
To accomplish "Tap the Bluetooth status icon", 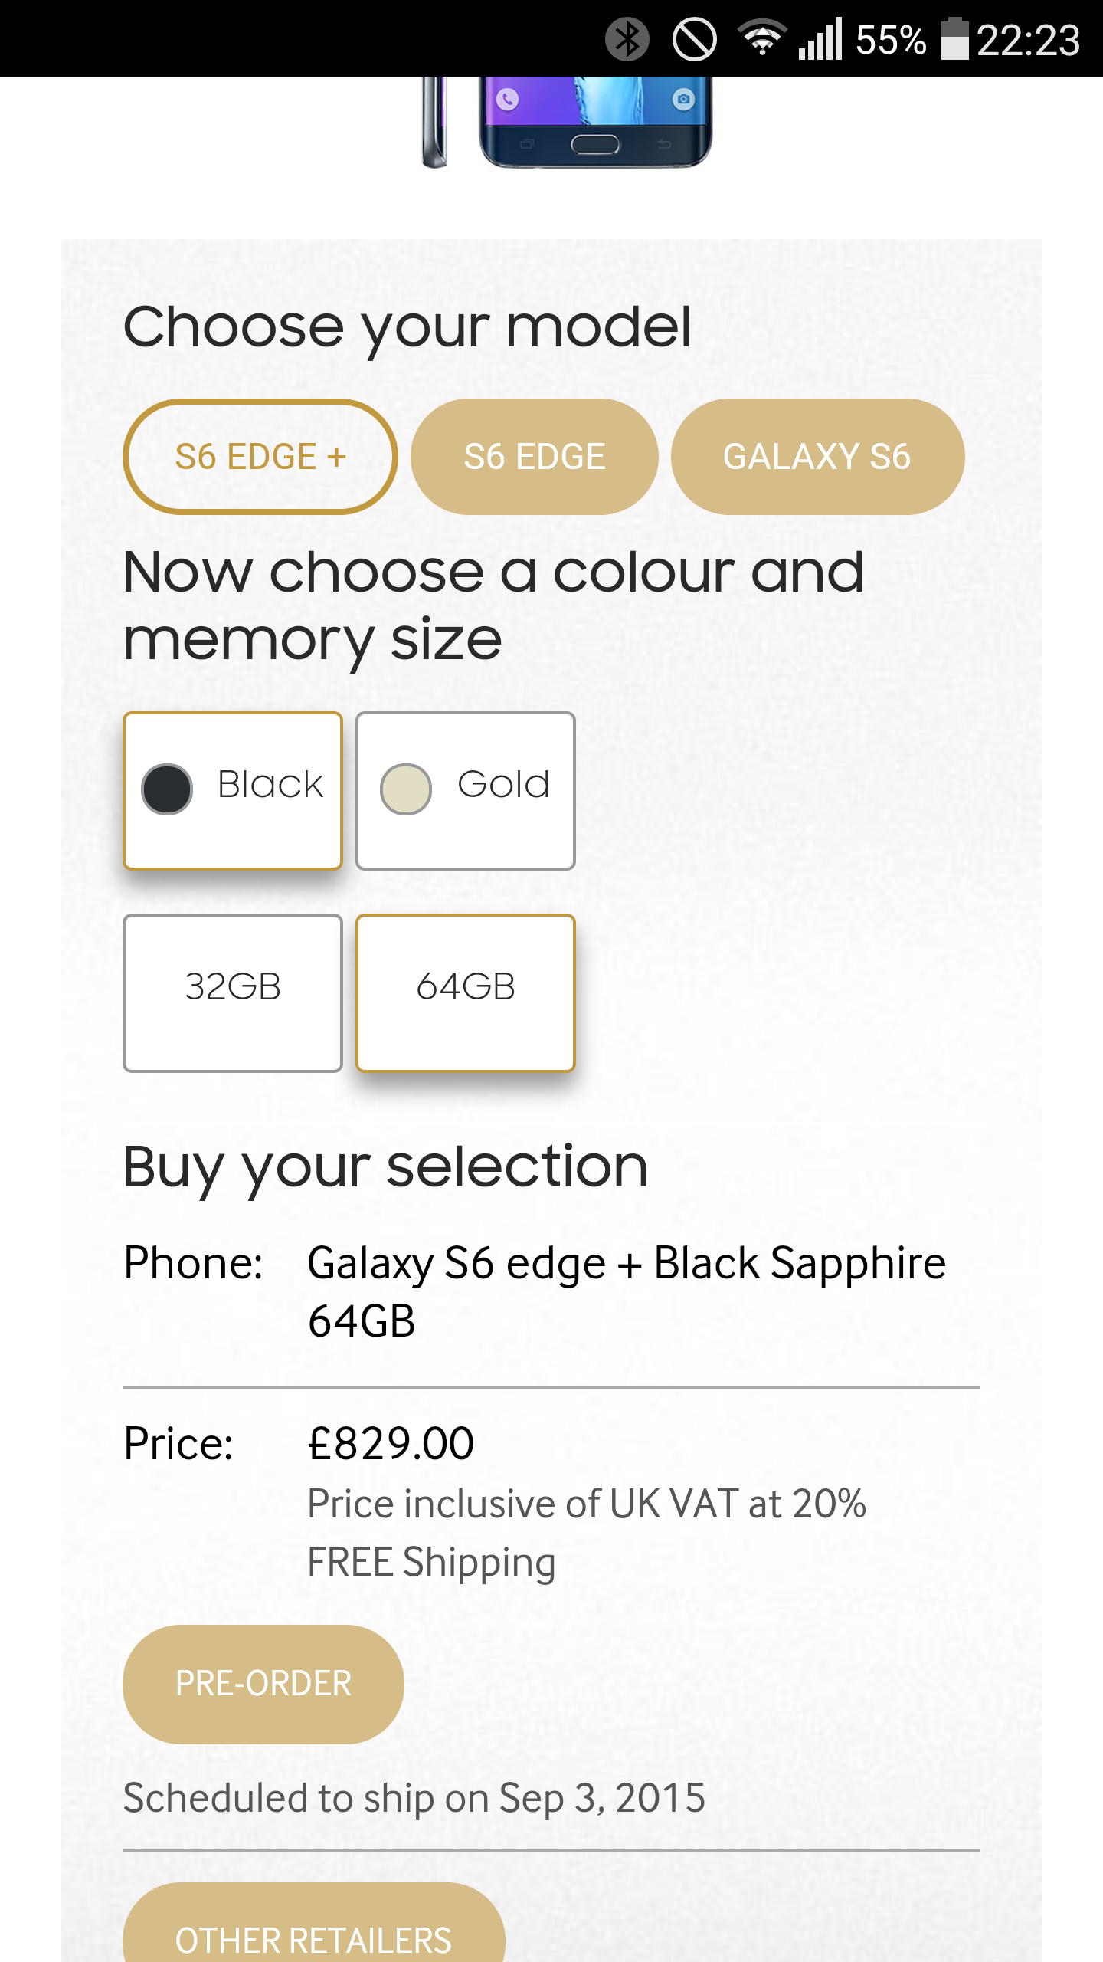I will coord(627,39).
